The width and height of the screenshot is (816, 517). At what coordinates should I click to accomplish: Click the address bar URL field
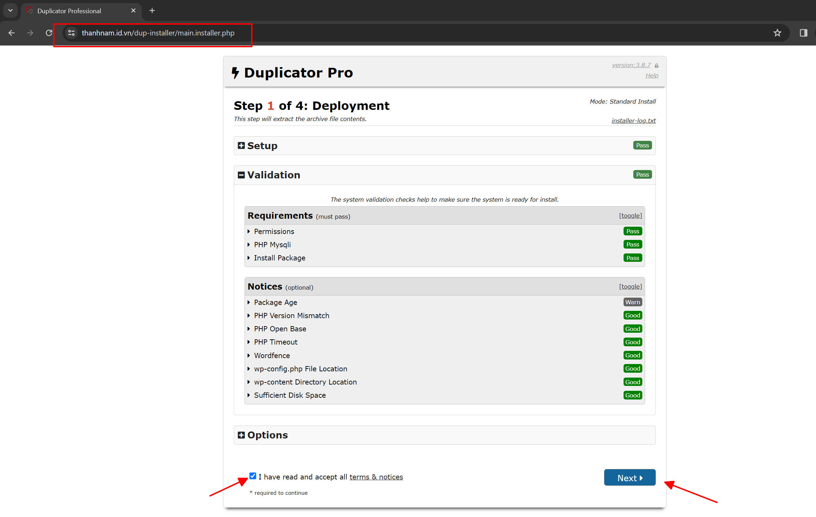(158, 33)
